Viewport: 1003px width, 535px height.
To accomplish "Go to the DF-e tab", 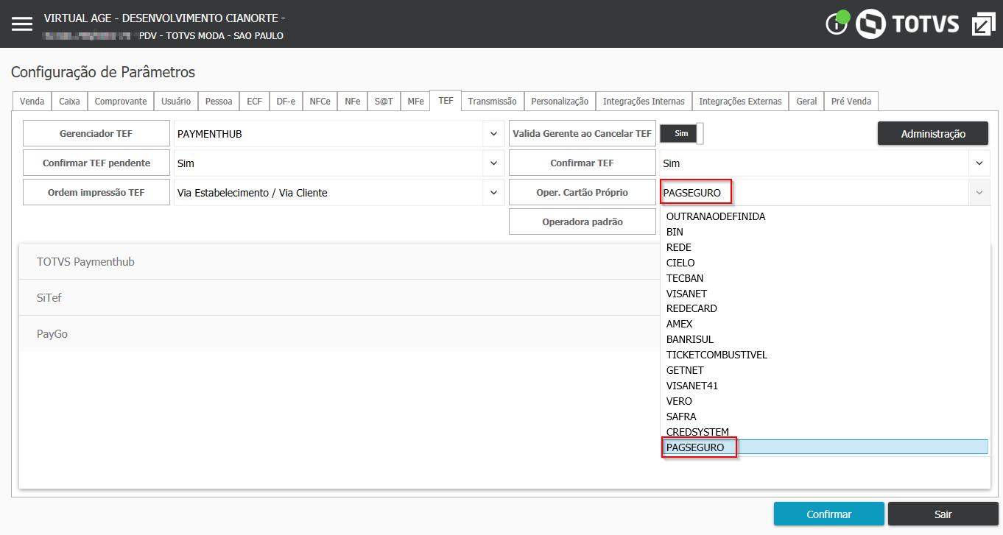I will click(286, 102).
